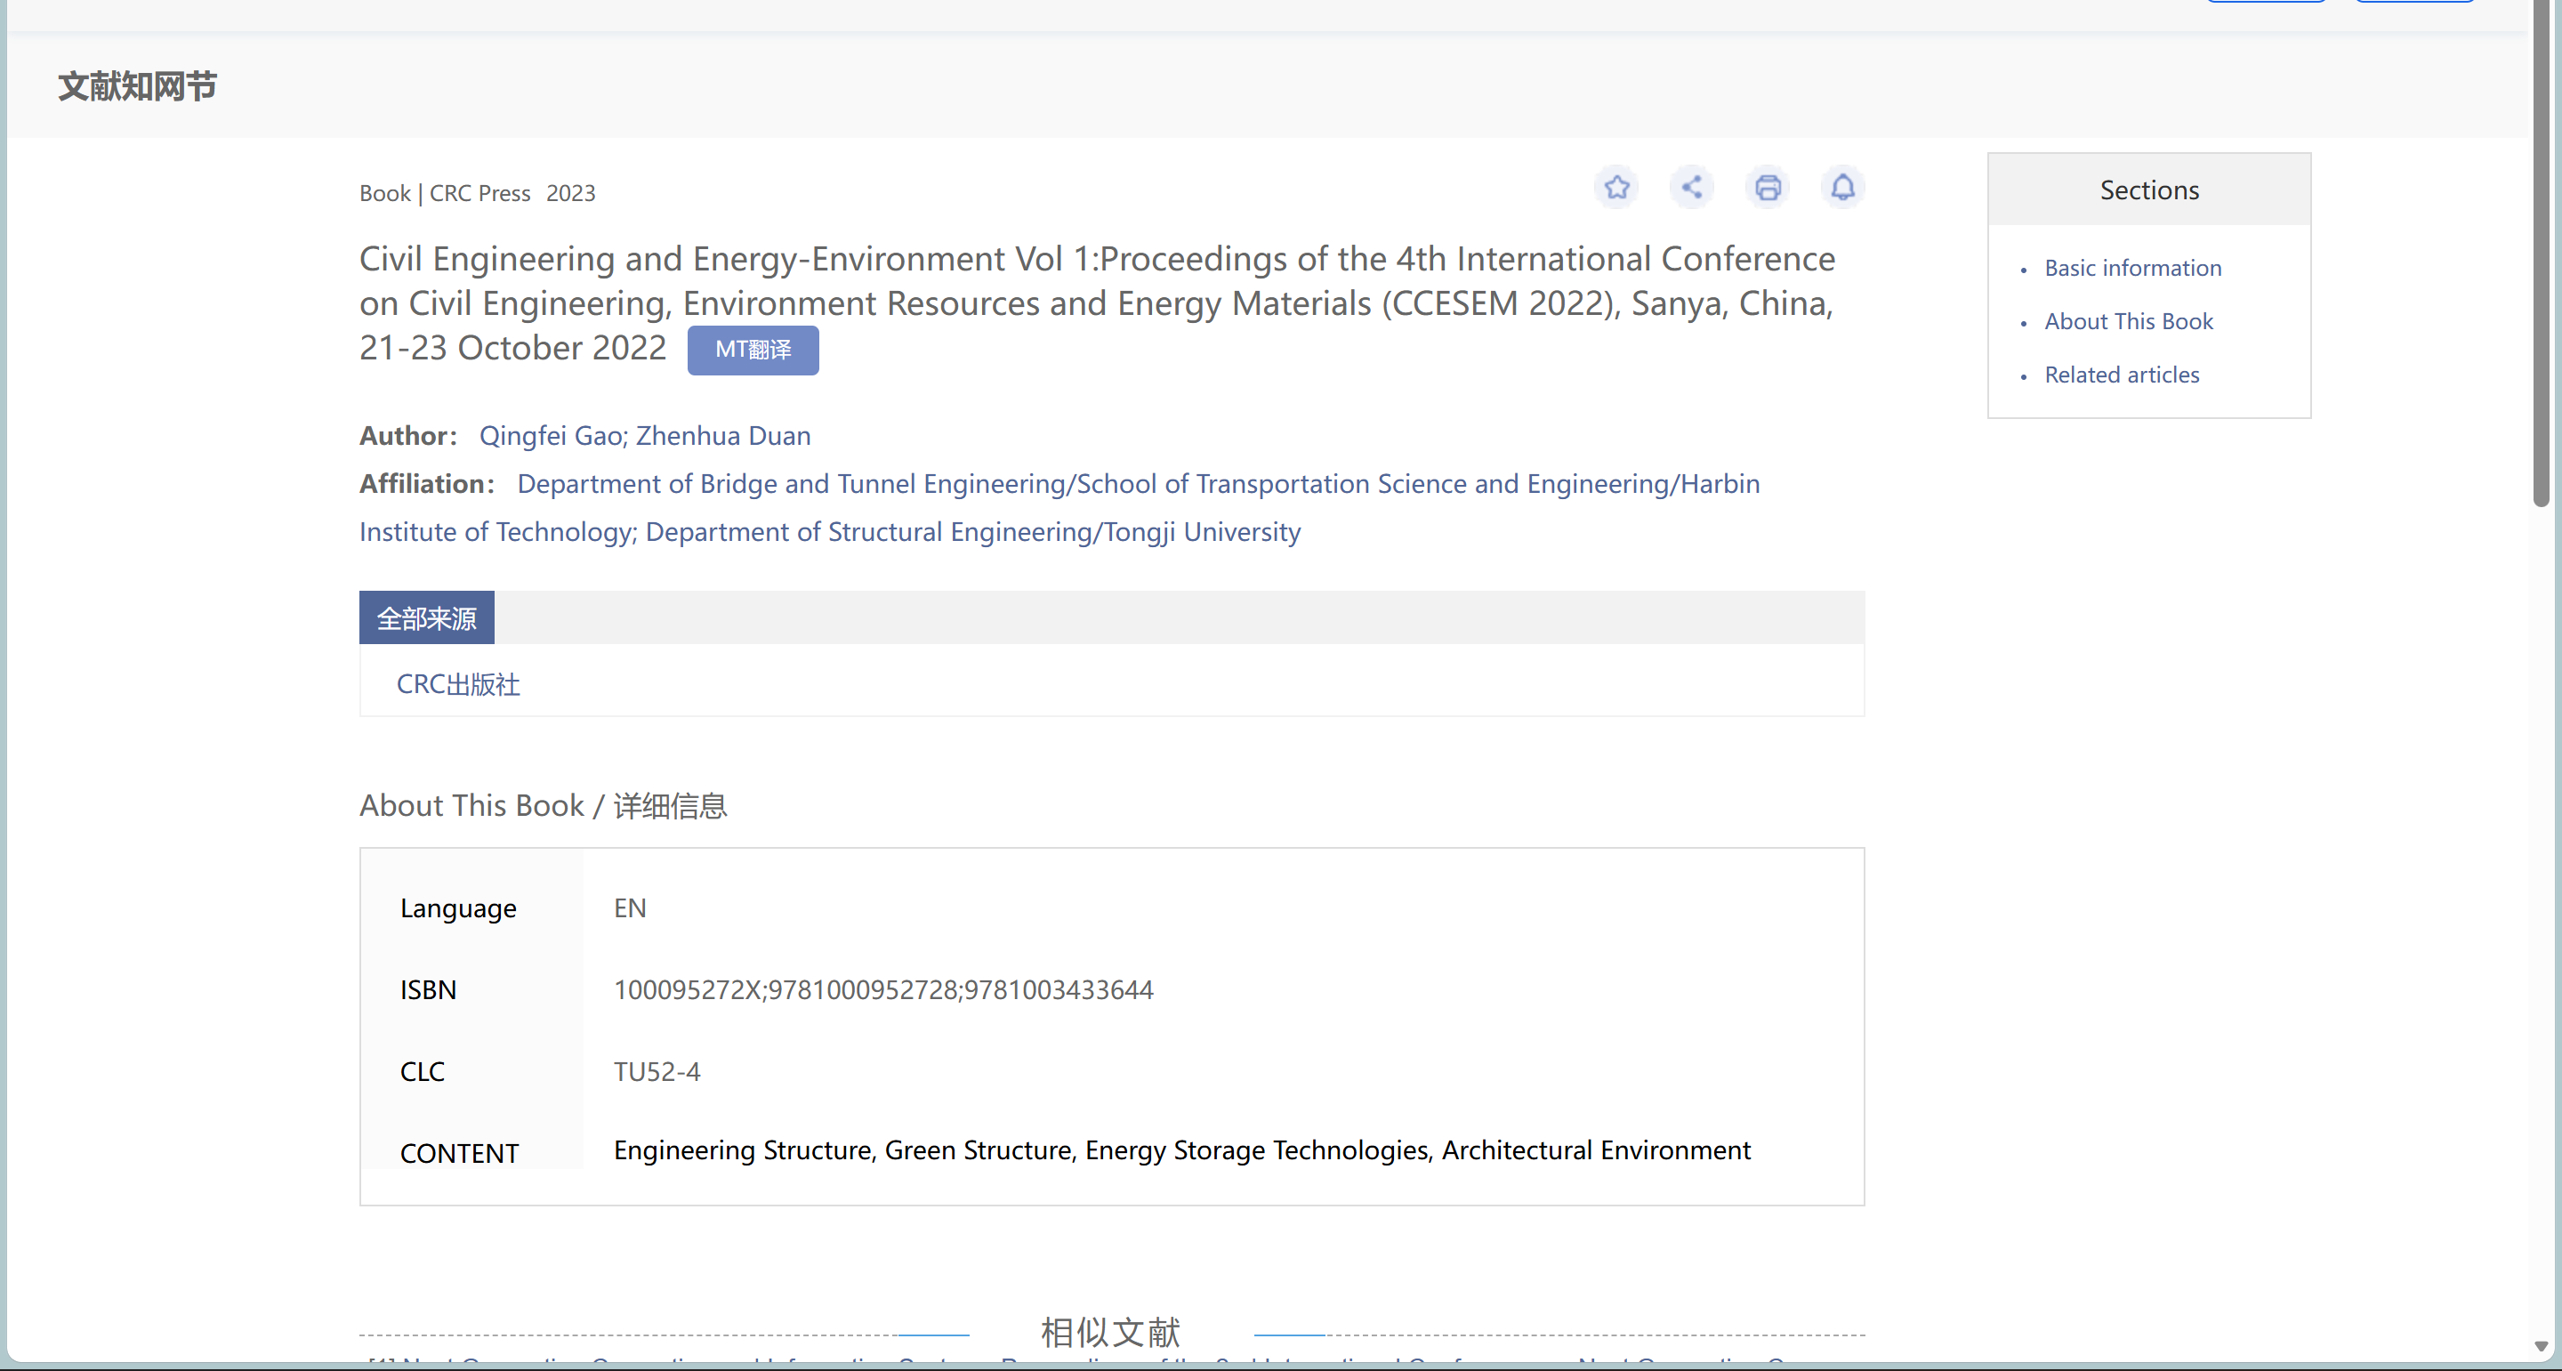The height and width of the screenshot is (1371, 2562).
Task: Jump to Related articles section
Action: click(x=2122, y=375)
